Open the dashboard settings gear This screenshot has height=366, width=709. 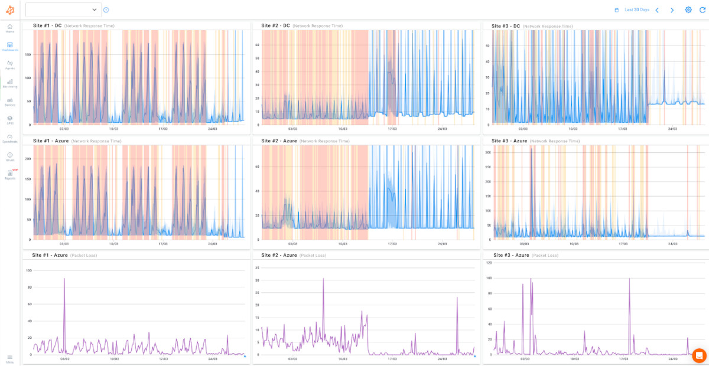tap(688, 9)
